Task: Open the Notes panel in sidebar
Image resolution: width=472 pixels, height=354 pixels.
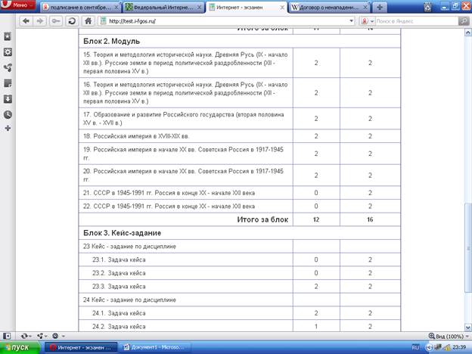Action: click(8, 83)
